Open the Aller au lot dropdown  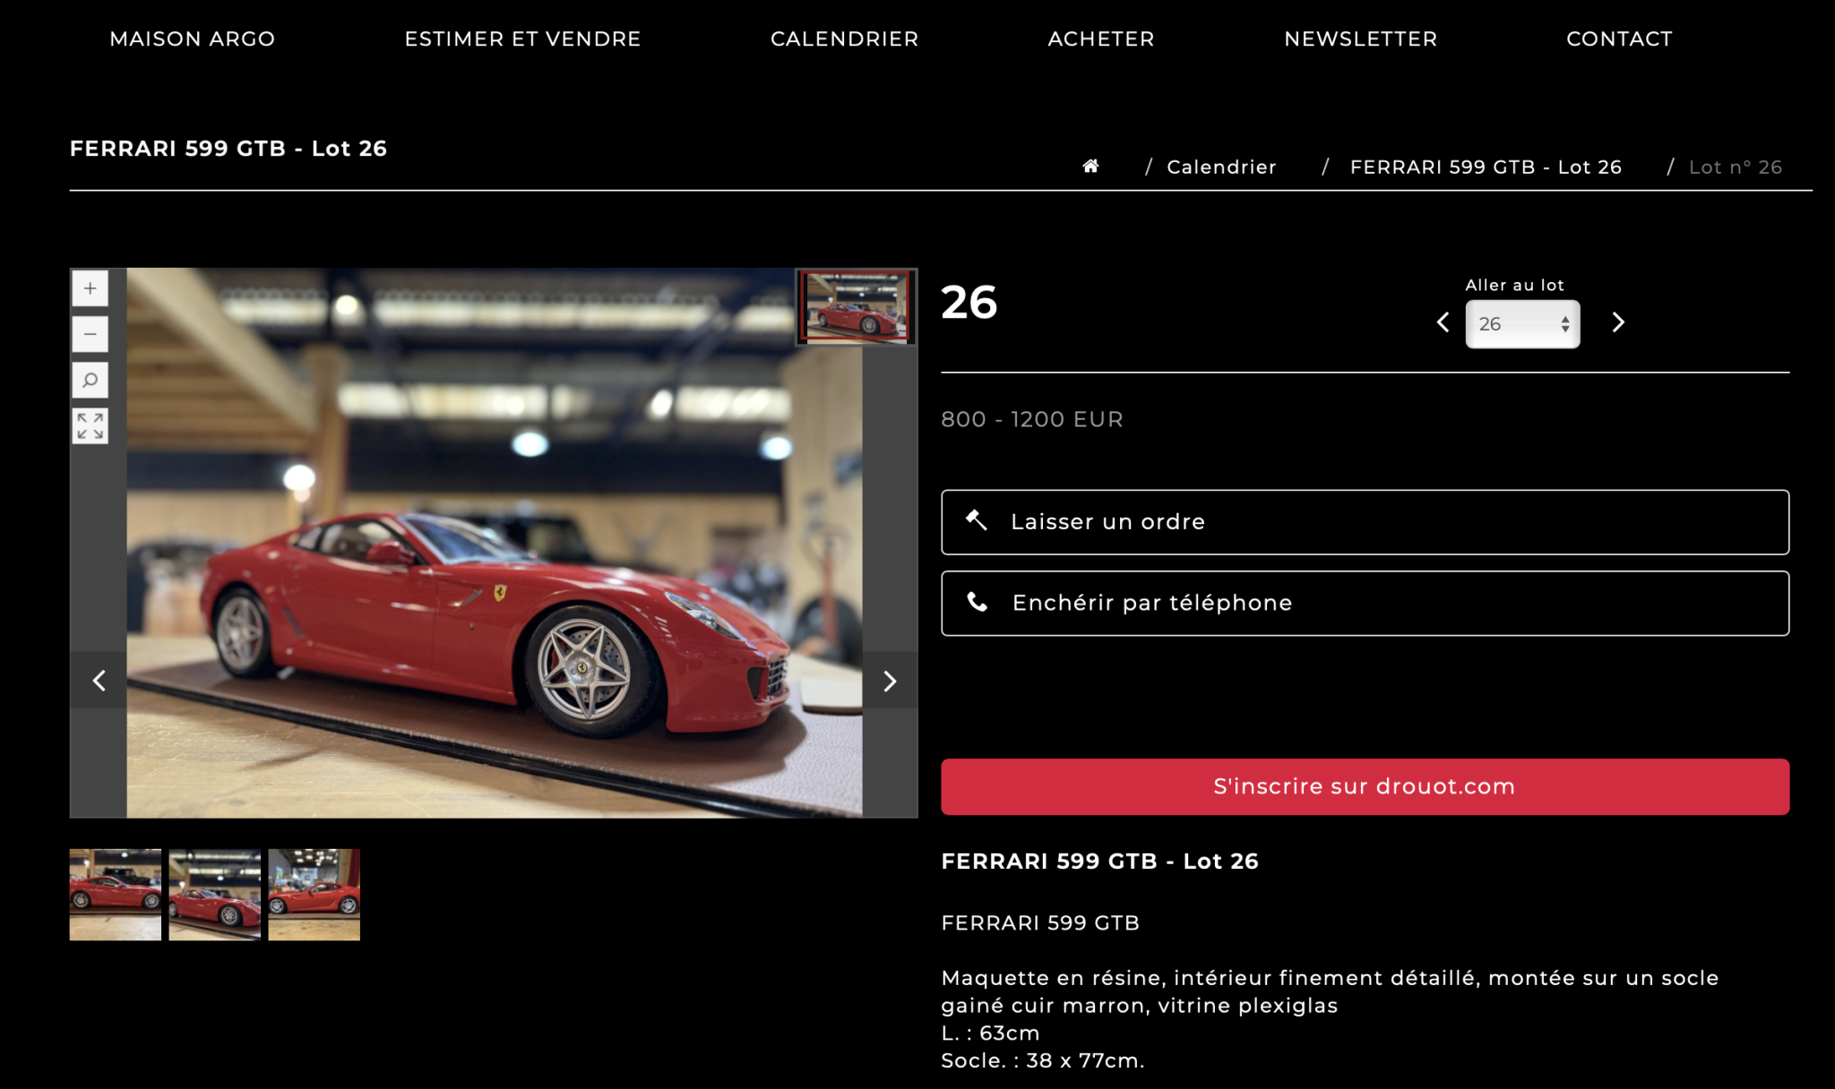(x=1522, y=324)
